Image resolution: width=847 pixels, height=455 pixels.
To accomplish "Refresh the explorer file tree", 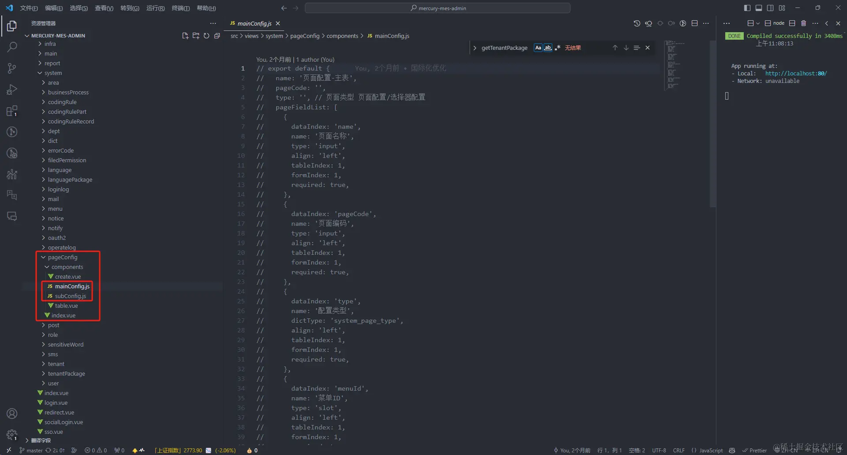I will tap(206, 36).
